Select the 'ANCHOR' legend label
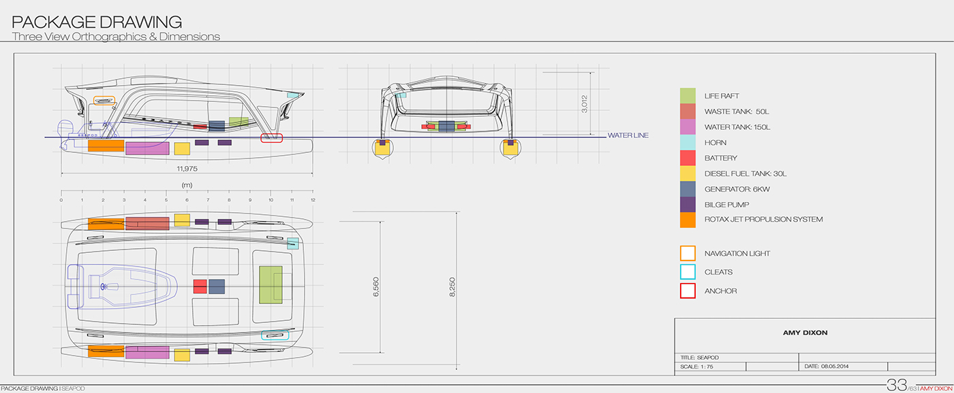Image resolution: width=954 pixels, height=393 pixels. click(720, 291)
